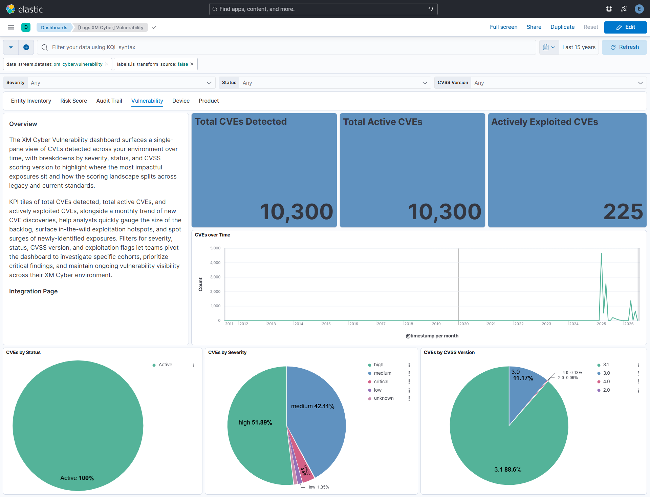This screenshot has width=650, height=497.
Task: Click the Actively Exploited CVEs tile
Action: [x=567, y=170]
